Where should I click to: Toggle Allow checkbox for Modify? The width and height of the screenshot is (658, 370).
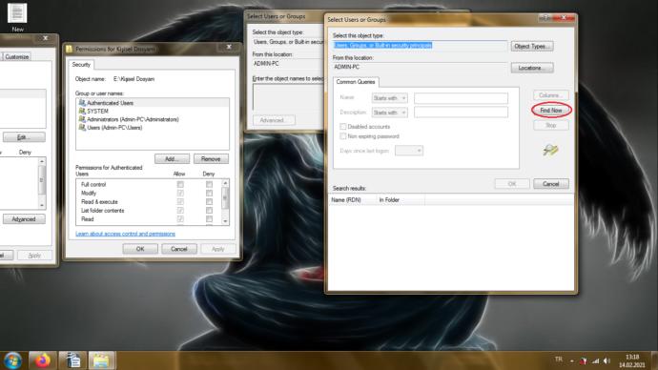click(180, 193)
